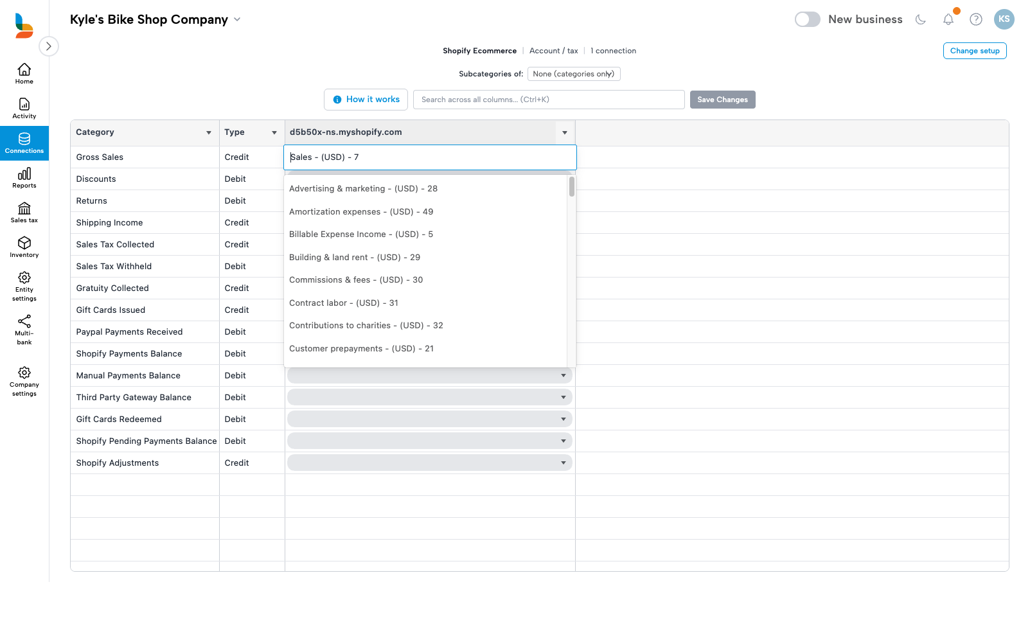
Task: Click the Sales Tax Withheld cell
Action: pos(145,267)
